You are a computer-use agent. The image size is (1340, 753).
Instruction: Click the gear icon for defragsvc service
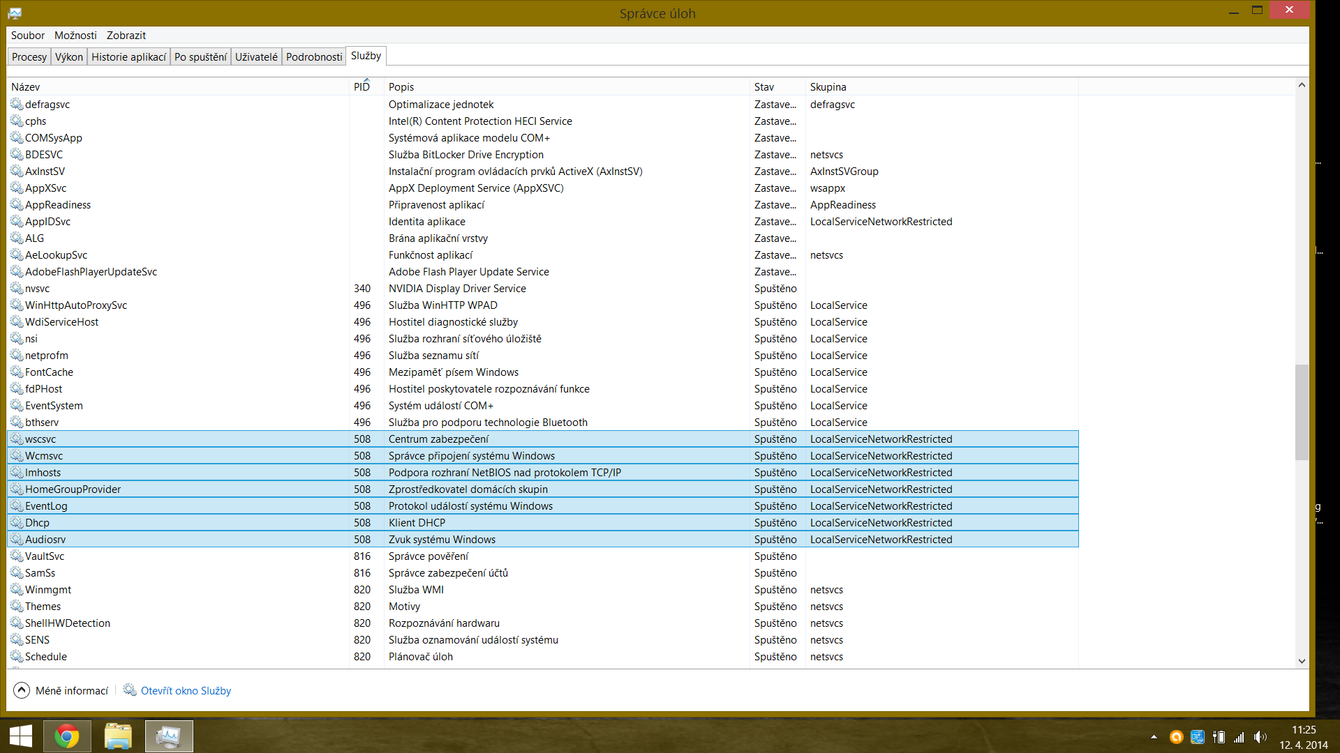(x=17, y=104)
